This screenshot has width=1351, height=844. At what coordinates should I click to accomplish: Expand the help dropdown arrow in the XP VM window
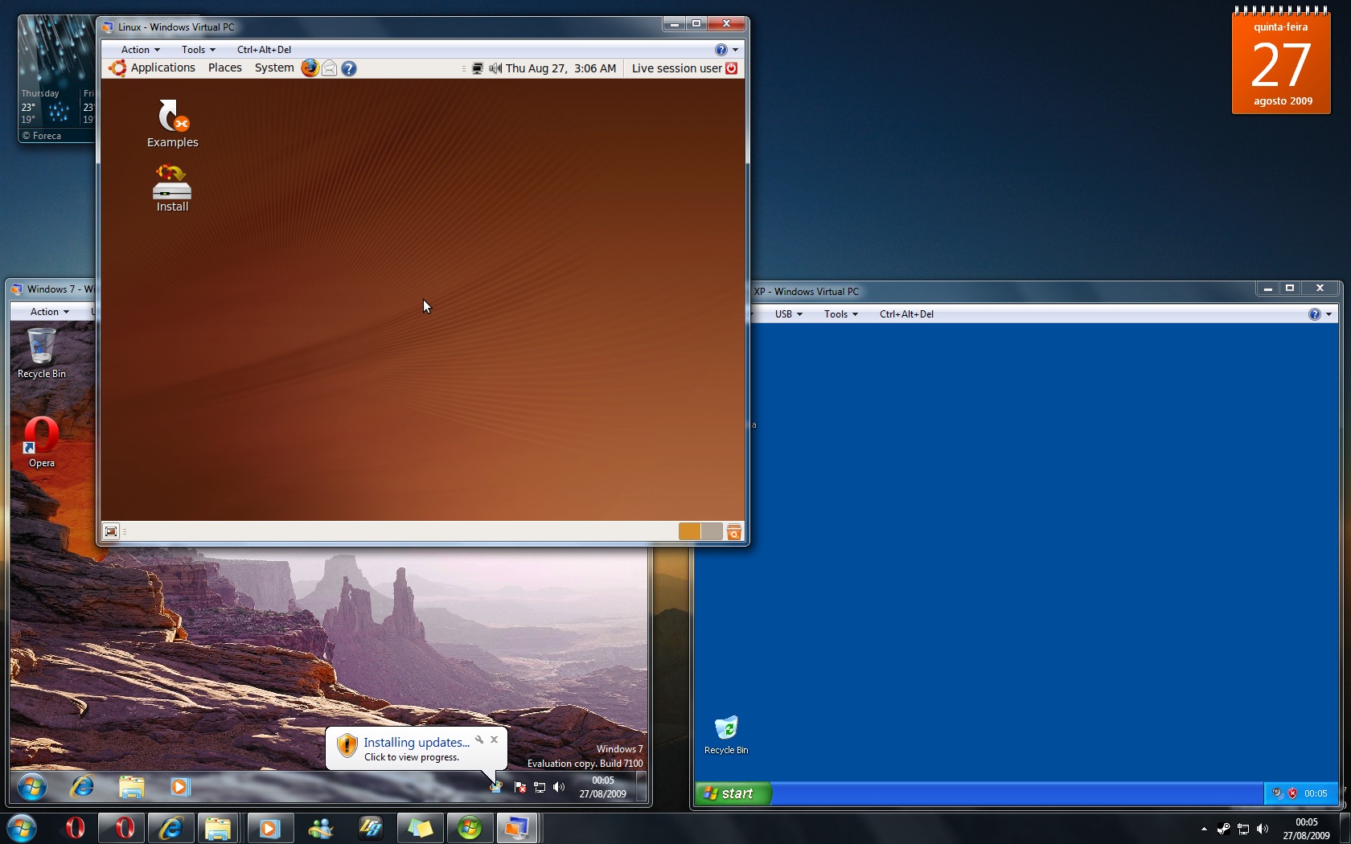(1328, 314)
